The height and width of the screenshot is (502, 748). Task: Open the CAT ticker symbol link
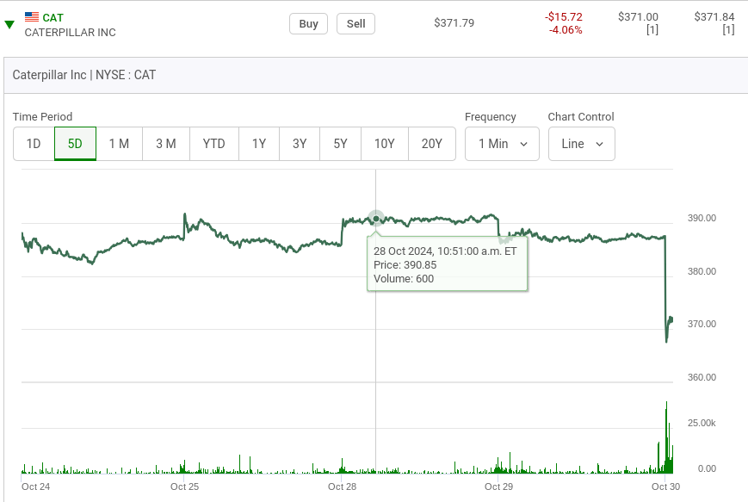53,18
